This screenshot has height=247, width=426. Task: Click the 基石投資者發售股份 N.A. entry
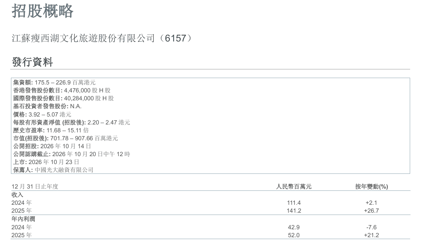point(47,106)
